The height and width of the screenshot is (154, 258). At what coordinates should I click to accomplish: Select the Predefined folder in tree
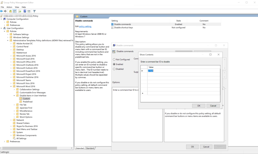[27, 102]
